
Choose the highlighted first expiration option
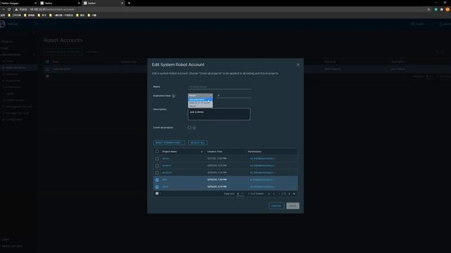(200, 100)
